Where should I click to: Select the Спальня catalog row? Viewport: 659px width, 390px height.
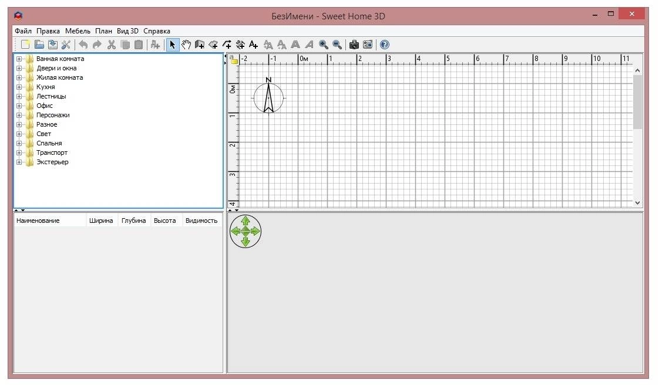click(49, 143)
